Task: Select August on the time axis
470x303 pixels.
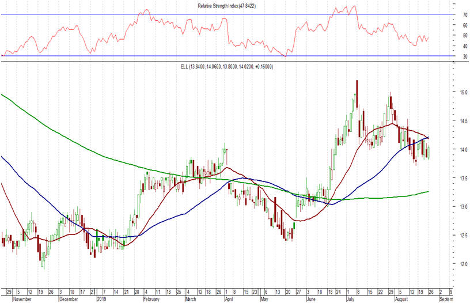Action: (x=401, y=300)
